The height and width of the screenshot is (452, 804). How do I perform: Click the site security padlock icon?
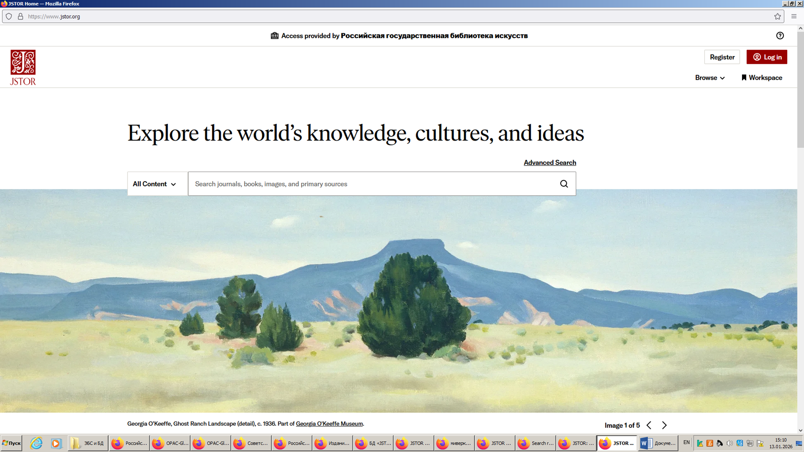point(20,16)
